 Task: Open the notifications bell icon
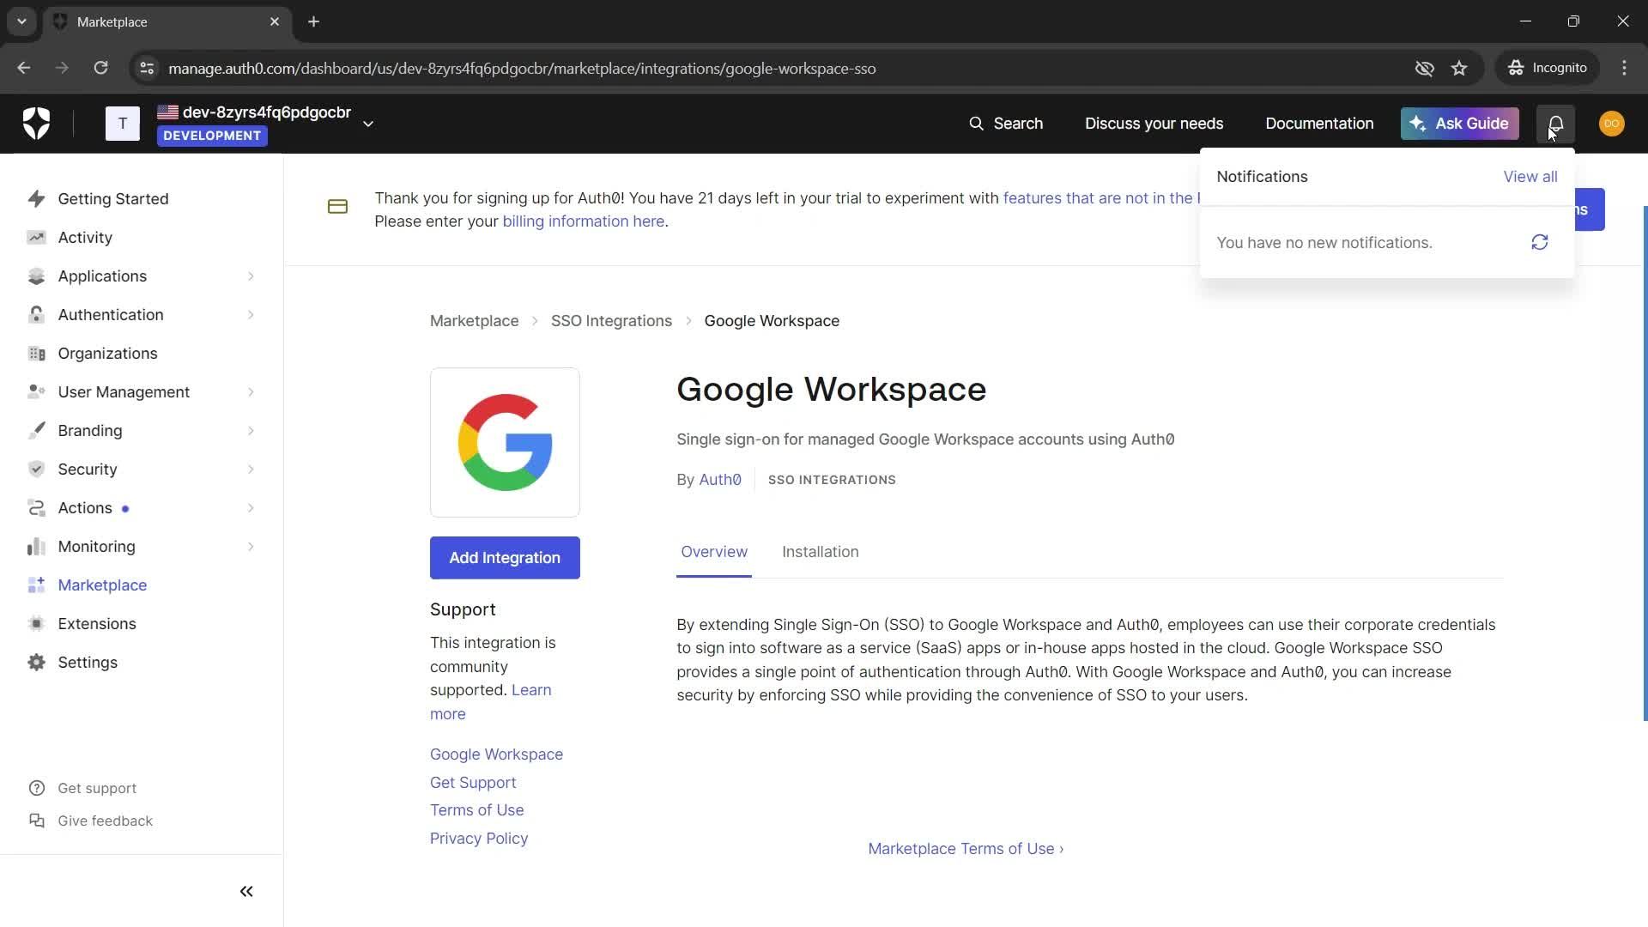(1555, 124)
